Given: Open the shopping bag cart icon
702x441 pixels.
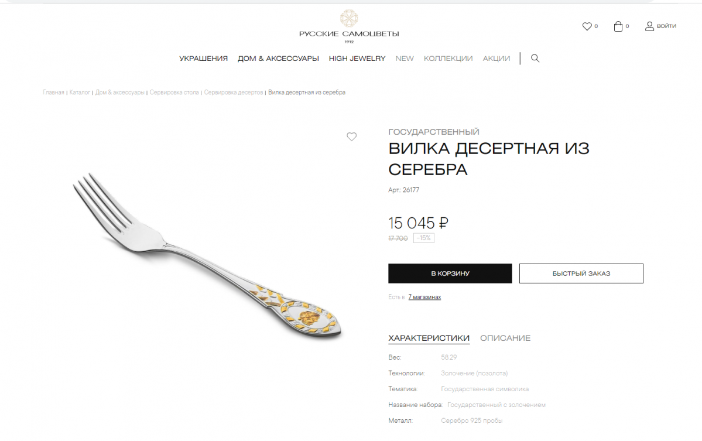Looking at the screenshot, I should click(x=618, y=26).
